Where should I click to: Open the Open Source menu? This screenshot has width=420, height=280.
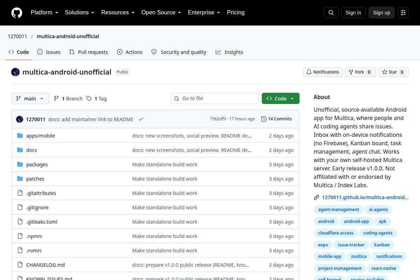(x=161, y=13)
